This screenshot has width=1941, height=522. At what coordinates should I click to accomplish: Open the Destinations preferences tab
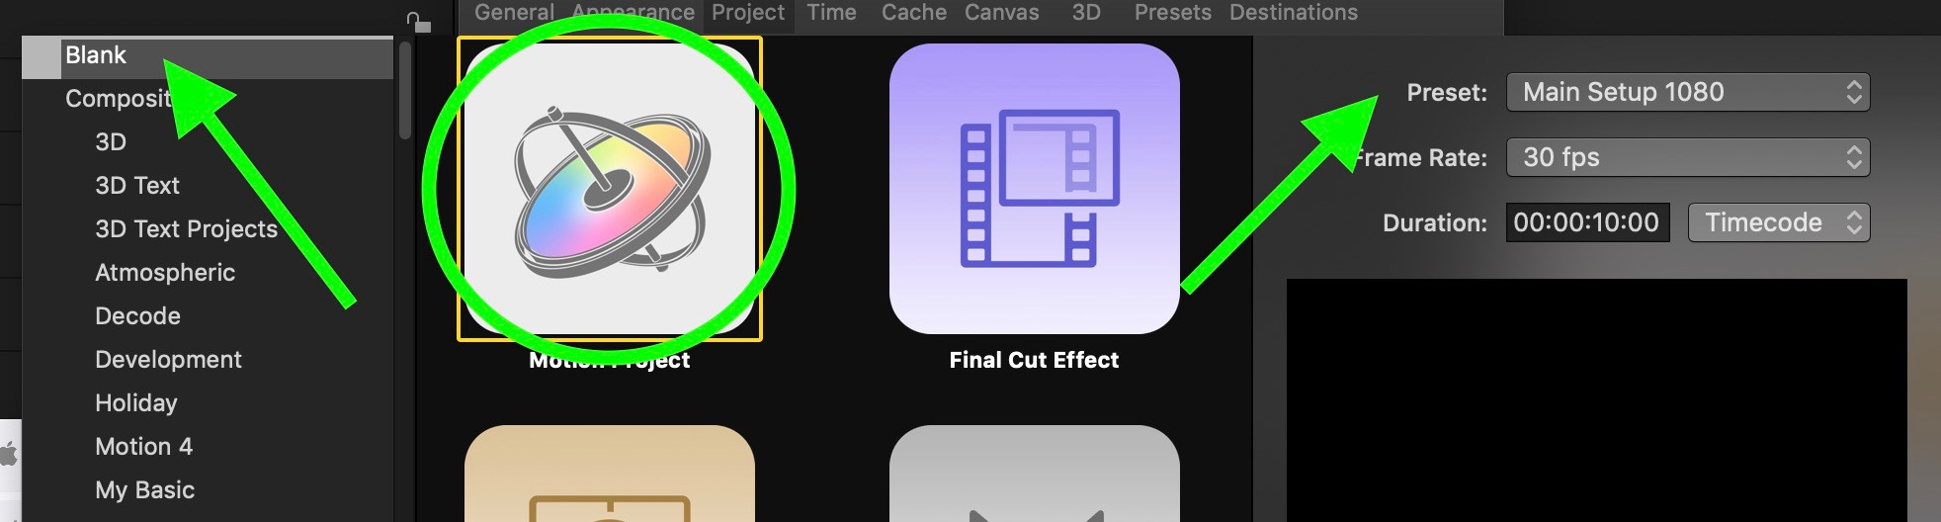pos(1294,13)
